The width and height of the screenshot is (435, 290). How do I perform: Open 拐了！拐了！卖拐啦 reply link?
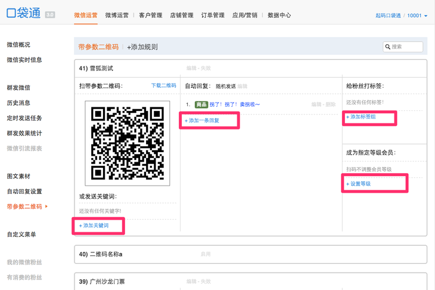[234, 104]
